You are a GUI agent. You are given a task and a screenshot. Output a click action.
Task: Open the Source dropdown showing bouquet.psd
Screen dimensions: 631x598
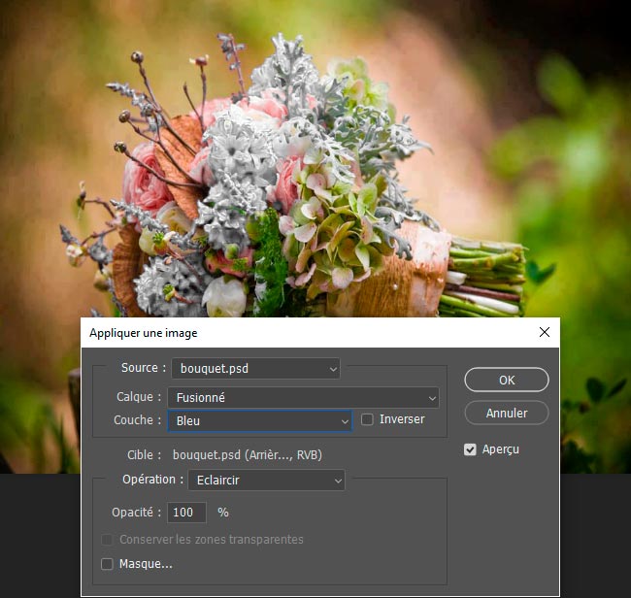[256, 369]
